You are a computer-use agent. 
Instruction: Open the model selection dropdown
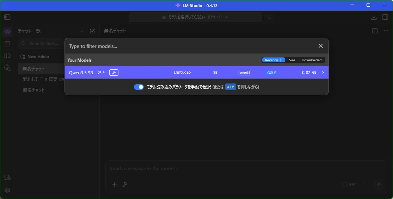point(196,17)
